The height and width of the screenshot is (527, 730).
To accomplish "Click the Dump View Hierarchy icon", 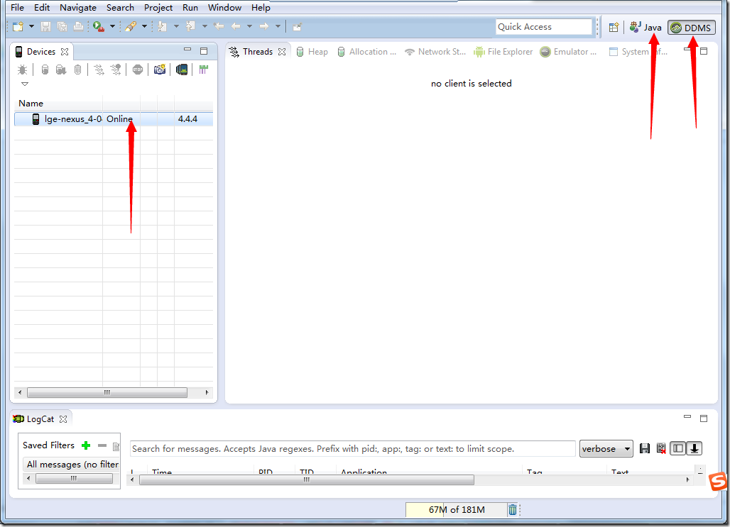I will tap(182, 70).
